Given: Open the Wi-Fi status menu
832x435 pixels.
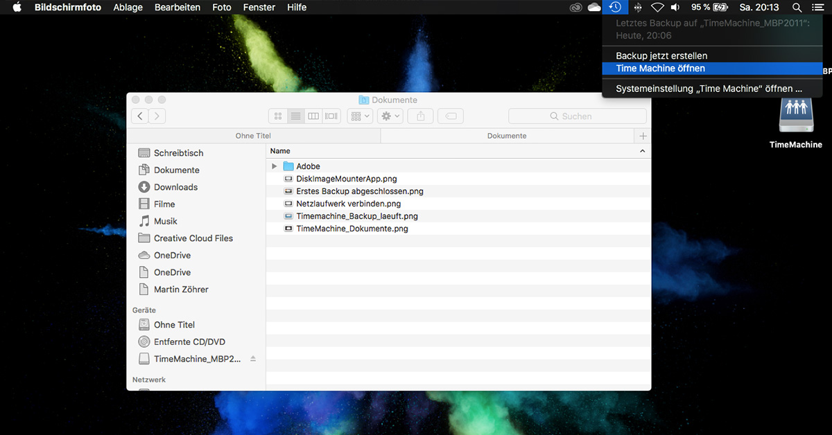Looking at the screenshot, I should (x=657, y=8).
